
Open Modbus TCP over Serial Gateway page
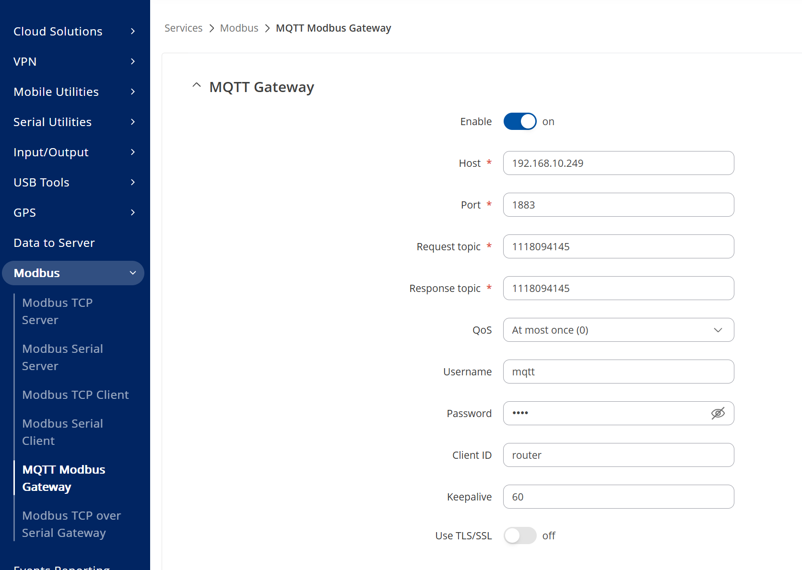[x=71, y=524]
